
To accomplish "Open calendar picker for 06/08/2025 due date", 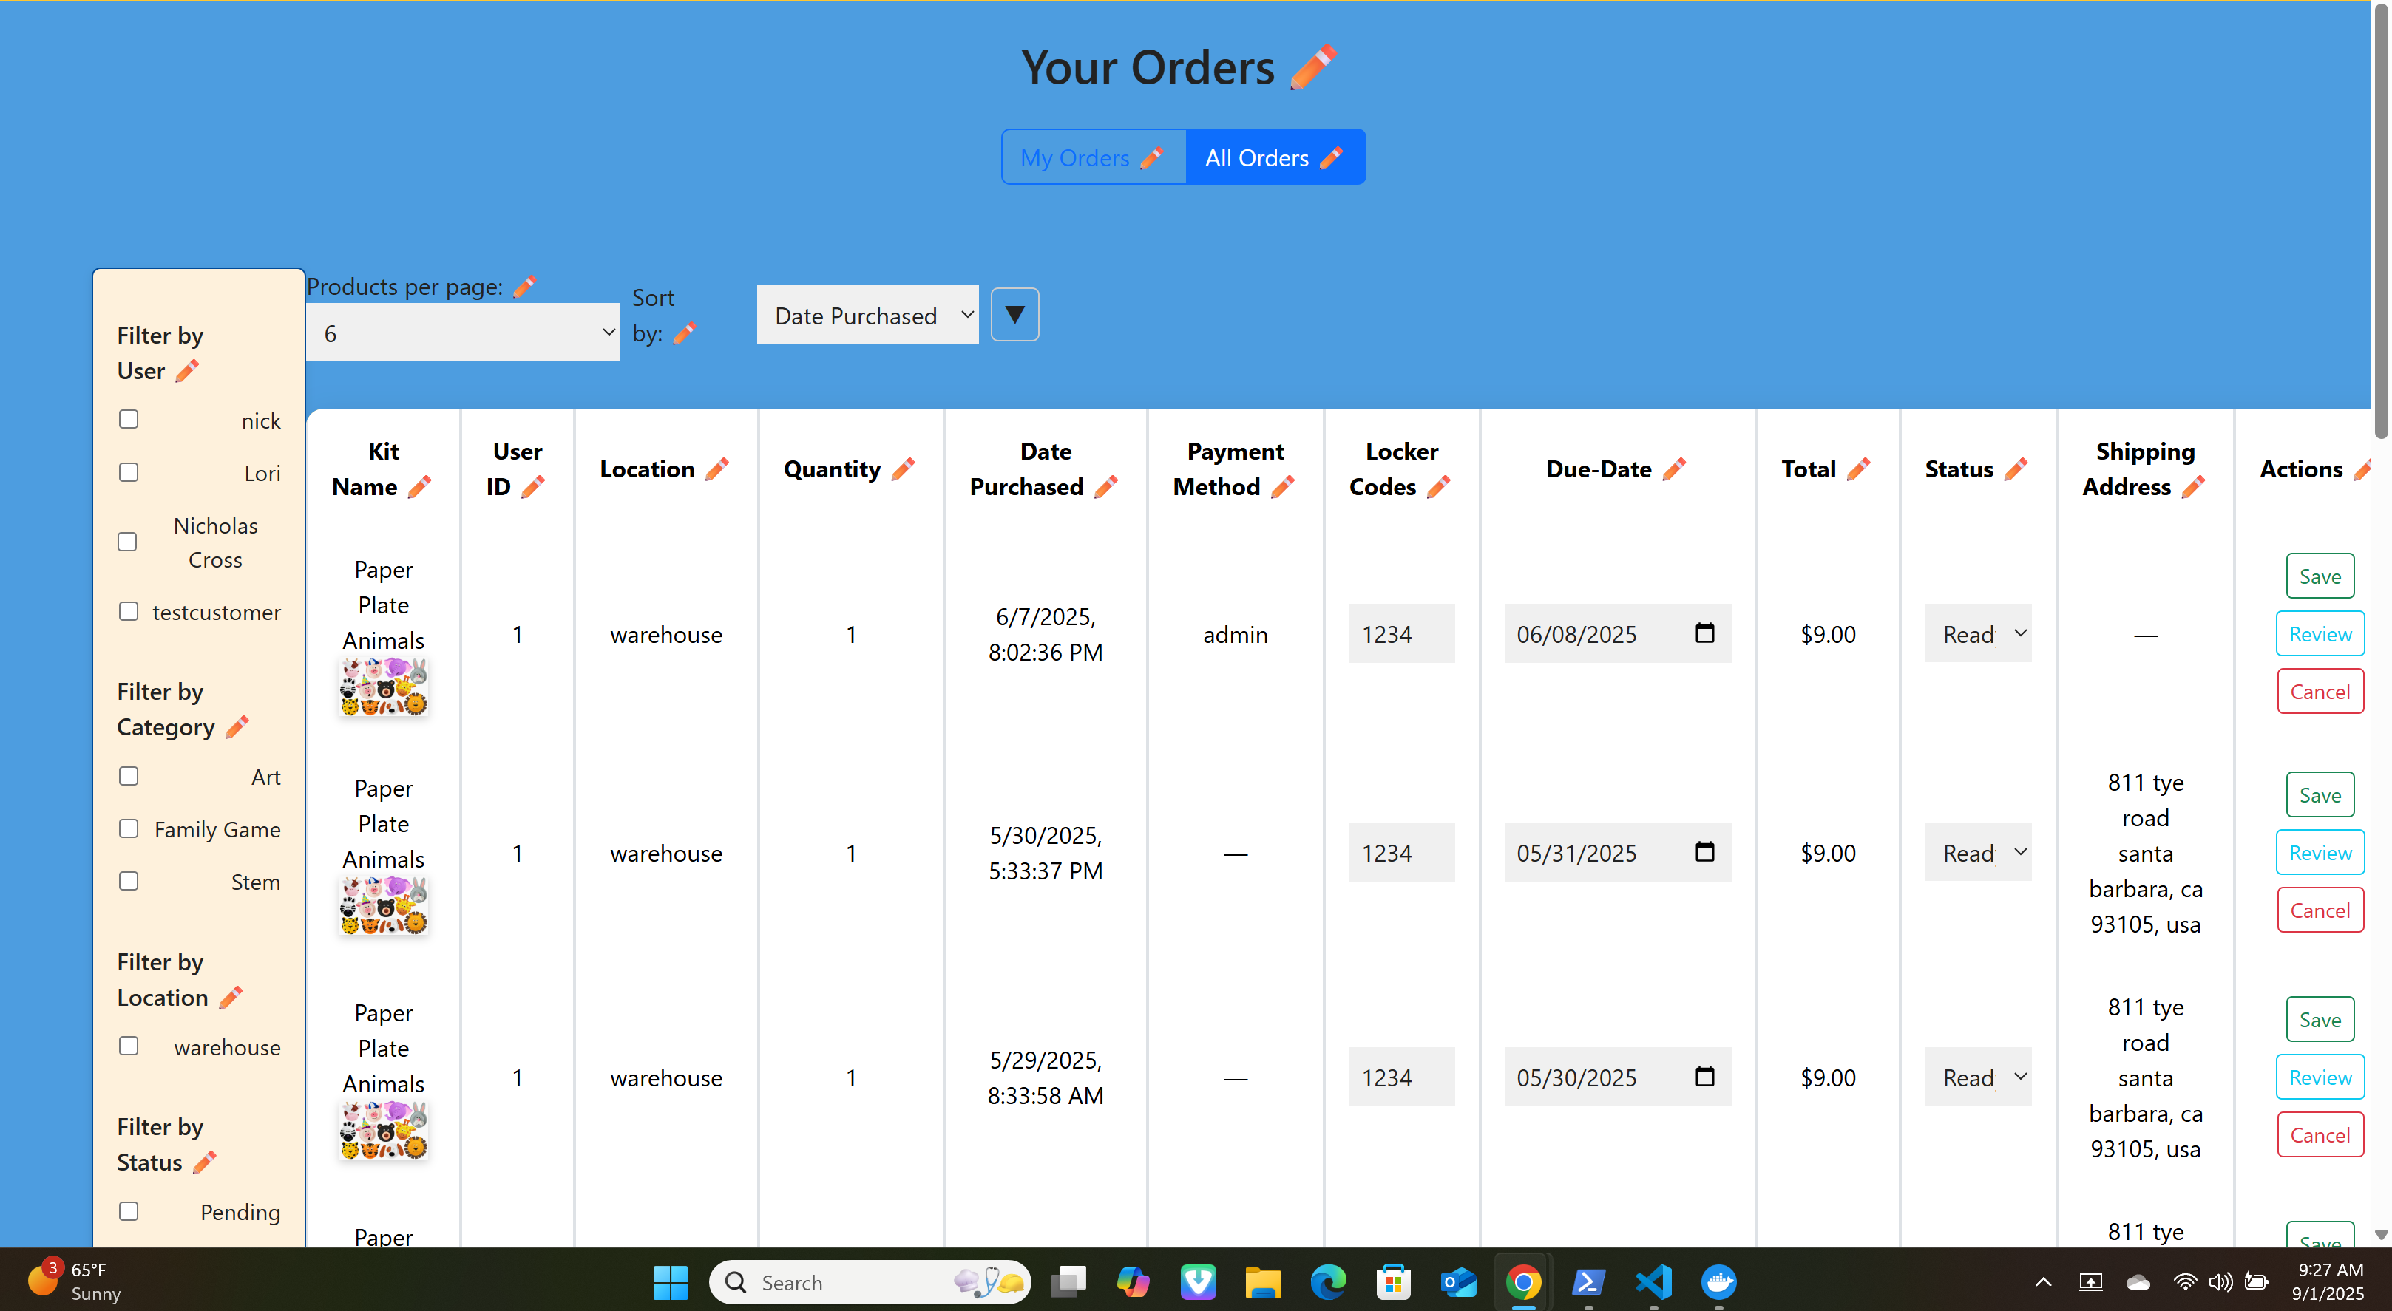I will pos(1705,633).
